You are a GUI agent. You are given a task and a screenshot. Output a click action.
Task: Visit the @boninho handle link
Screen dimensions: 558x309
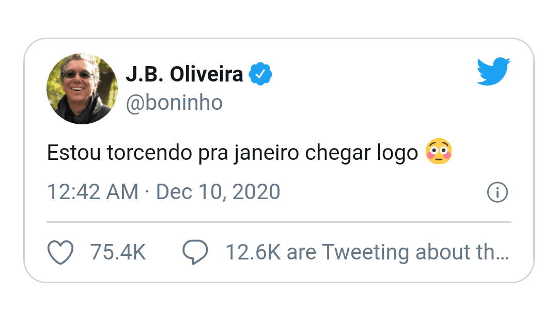coord(174,103)
